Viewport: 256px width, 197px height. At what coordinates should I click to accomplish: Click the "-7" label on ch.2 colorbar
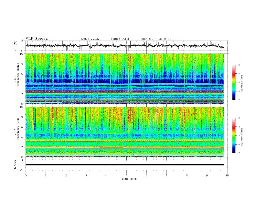[x=238, y=153]
